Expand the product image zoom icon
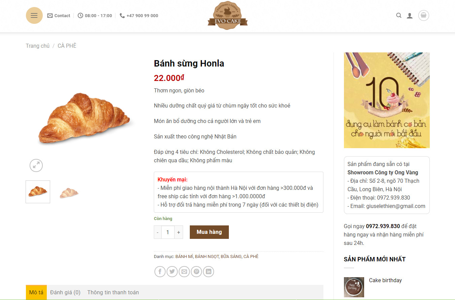Screen dimensions: 455x300 coord(36,165)
